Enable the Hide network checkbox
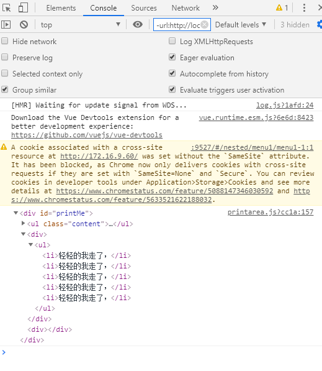Screen dimensions: 322x371 5,41
